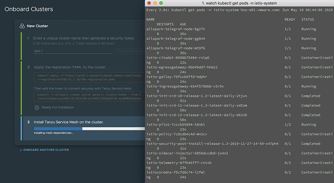This screenshot has width=334, height=183.
Task: Click the Completed status of istio-security-post-install pod
Action: pyautogui.click(x=311, y=144)
